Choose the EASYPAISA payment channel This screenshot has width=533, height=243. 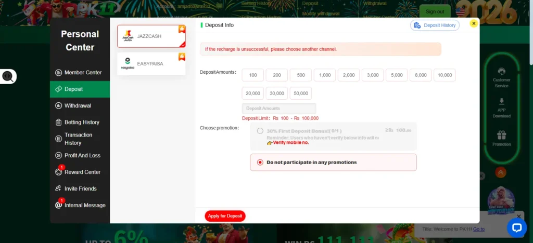pos(151,64)
